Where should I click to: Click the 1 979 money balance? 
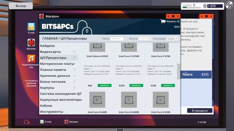click(215, 6)
